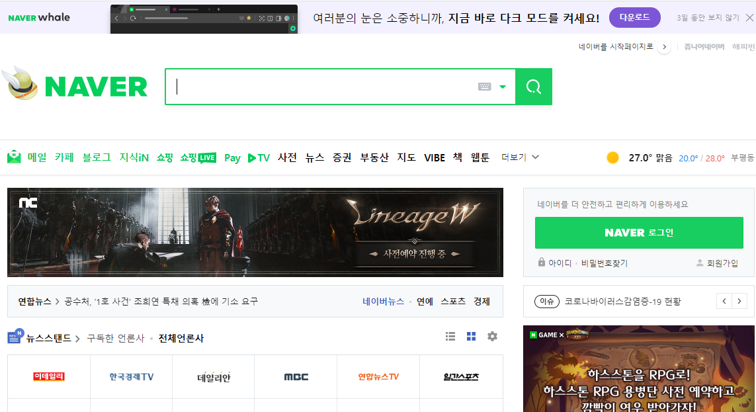Open 웹툰 webtoon link
The image size is (756, 412).
pos(480,157)
